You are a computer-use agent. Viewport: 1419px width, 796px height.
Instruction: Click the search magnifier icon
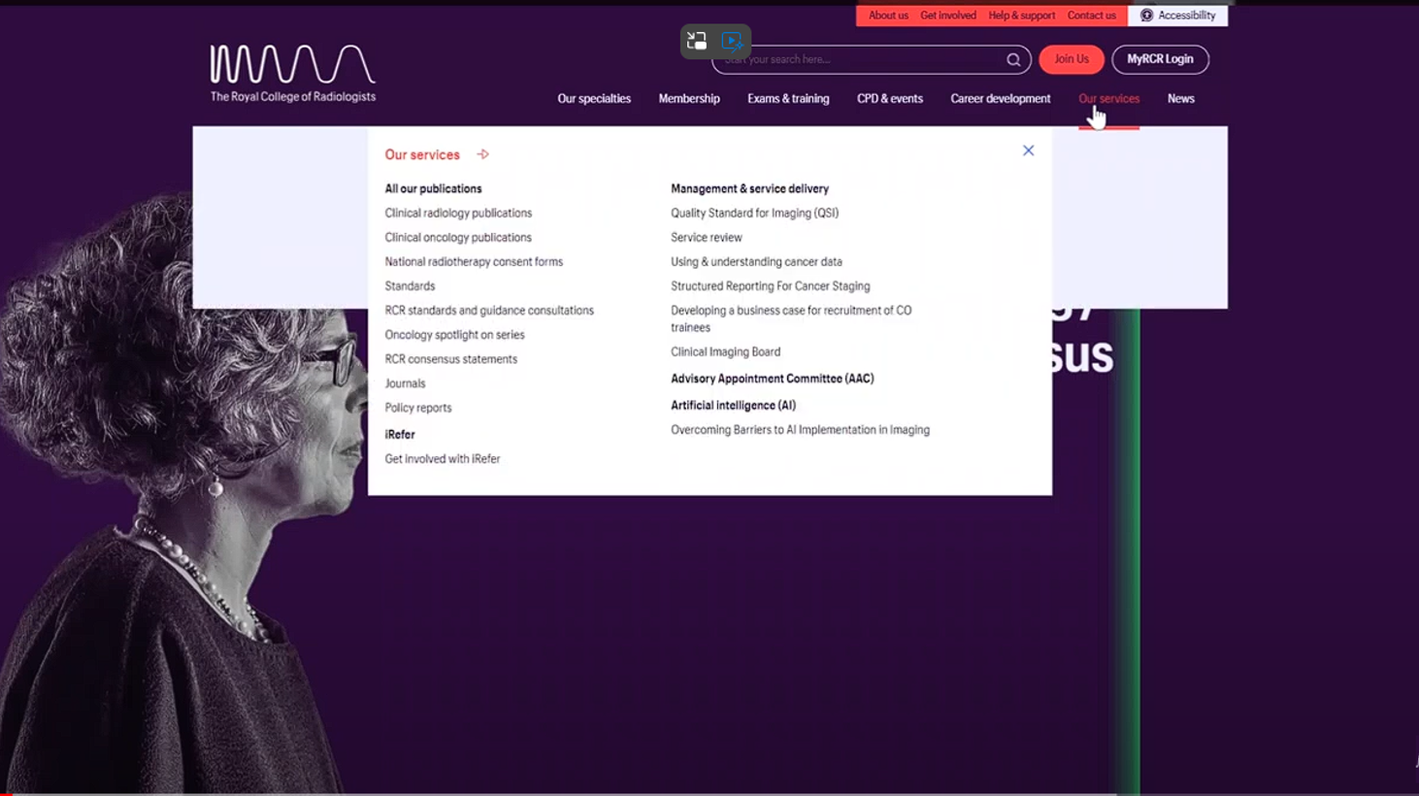tap(1013, 59)
